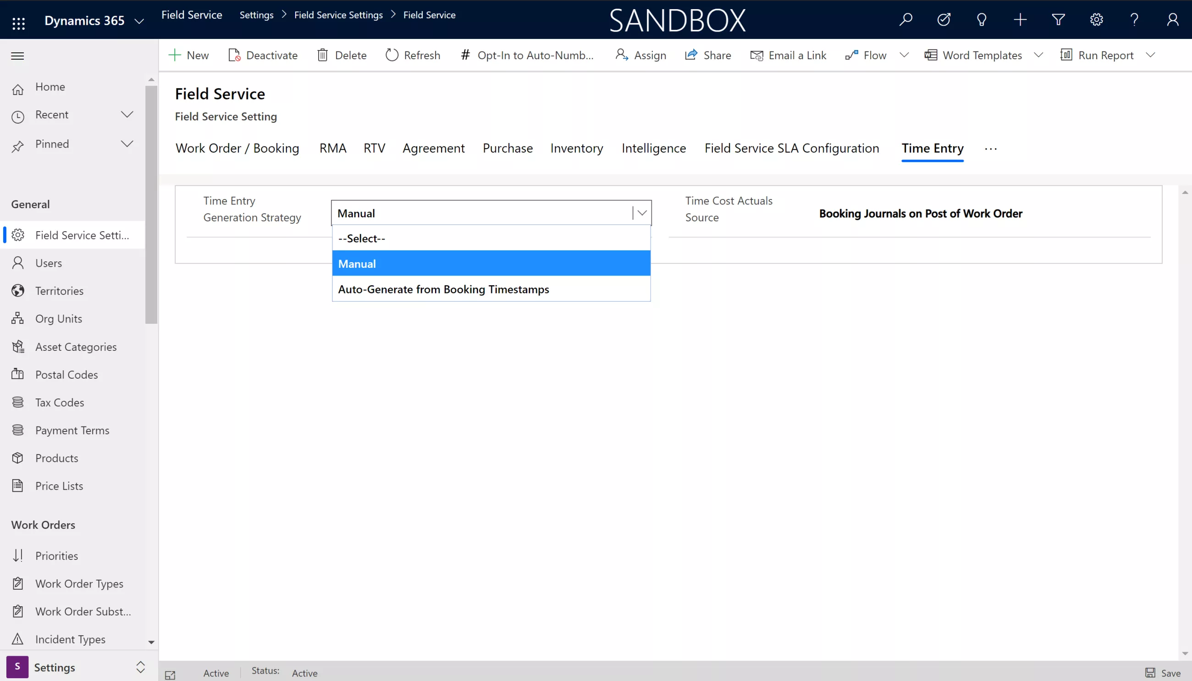This screenshot has height=681, width=1192.
Task: Click the lightbulb assistant icon
Action: coord(981,20)
